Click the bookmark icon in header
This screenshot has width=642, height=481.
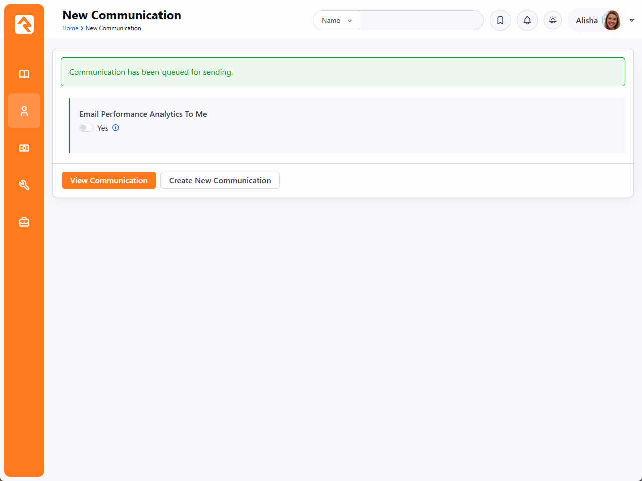500,20
